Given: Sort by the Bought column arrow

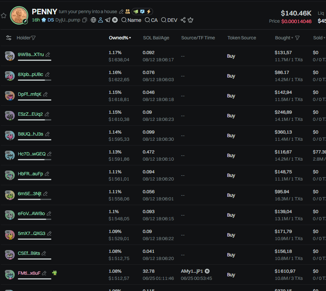Looking at the screenshot, I should click(292, 38).
